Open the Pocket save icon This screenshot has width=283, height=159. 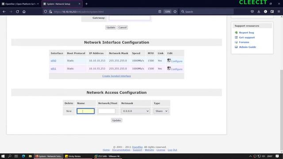pos(252,11)
